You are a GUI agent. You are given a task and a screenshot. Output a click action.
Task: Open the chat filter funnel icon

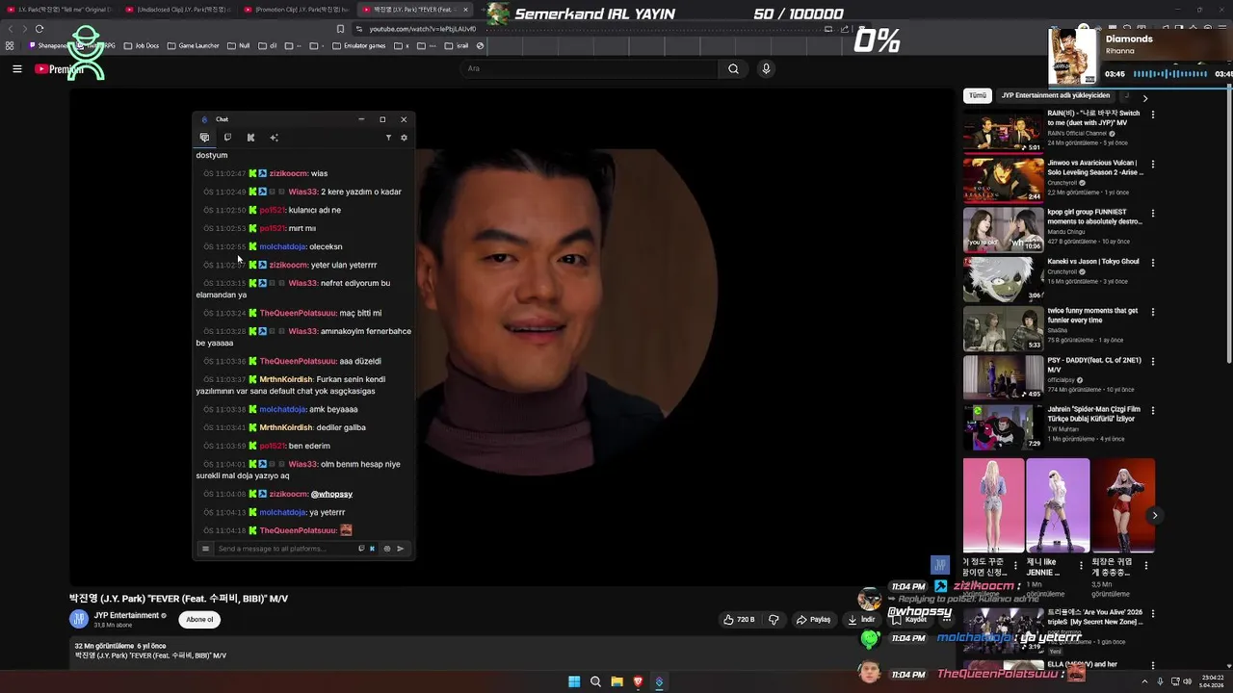pos(388,138)
